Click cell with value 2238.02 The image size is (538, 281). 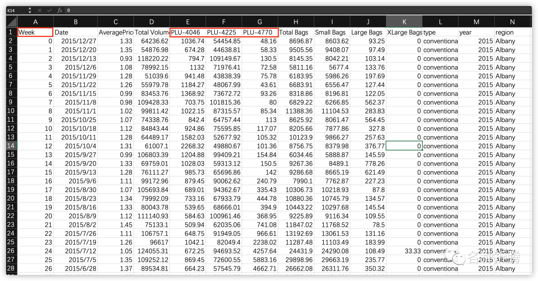point(260,242)
